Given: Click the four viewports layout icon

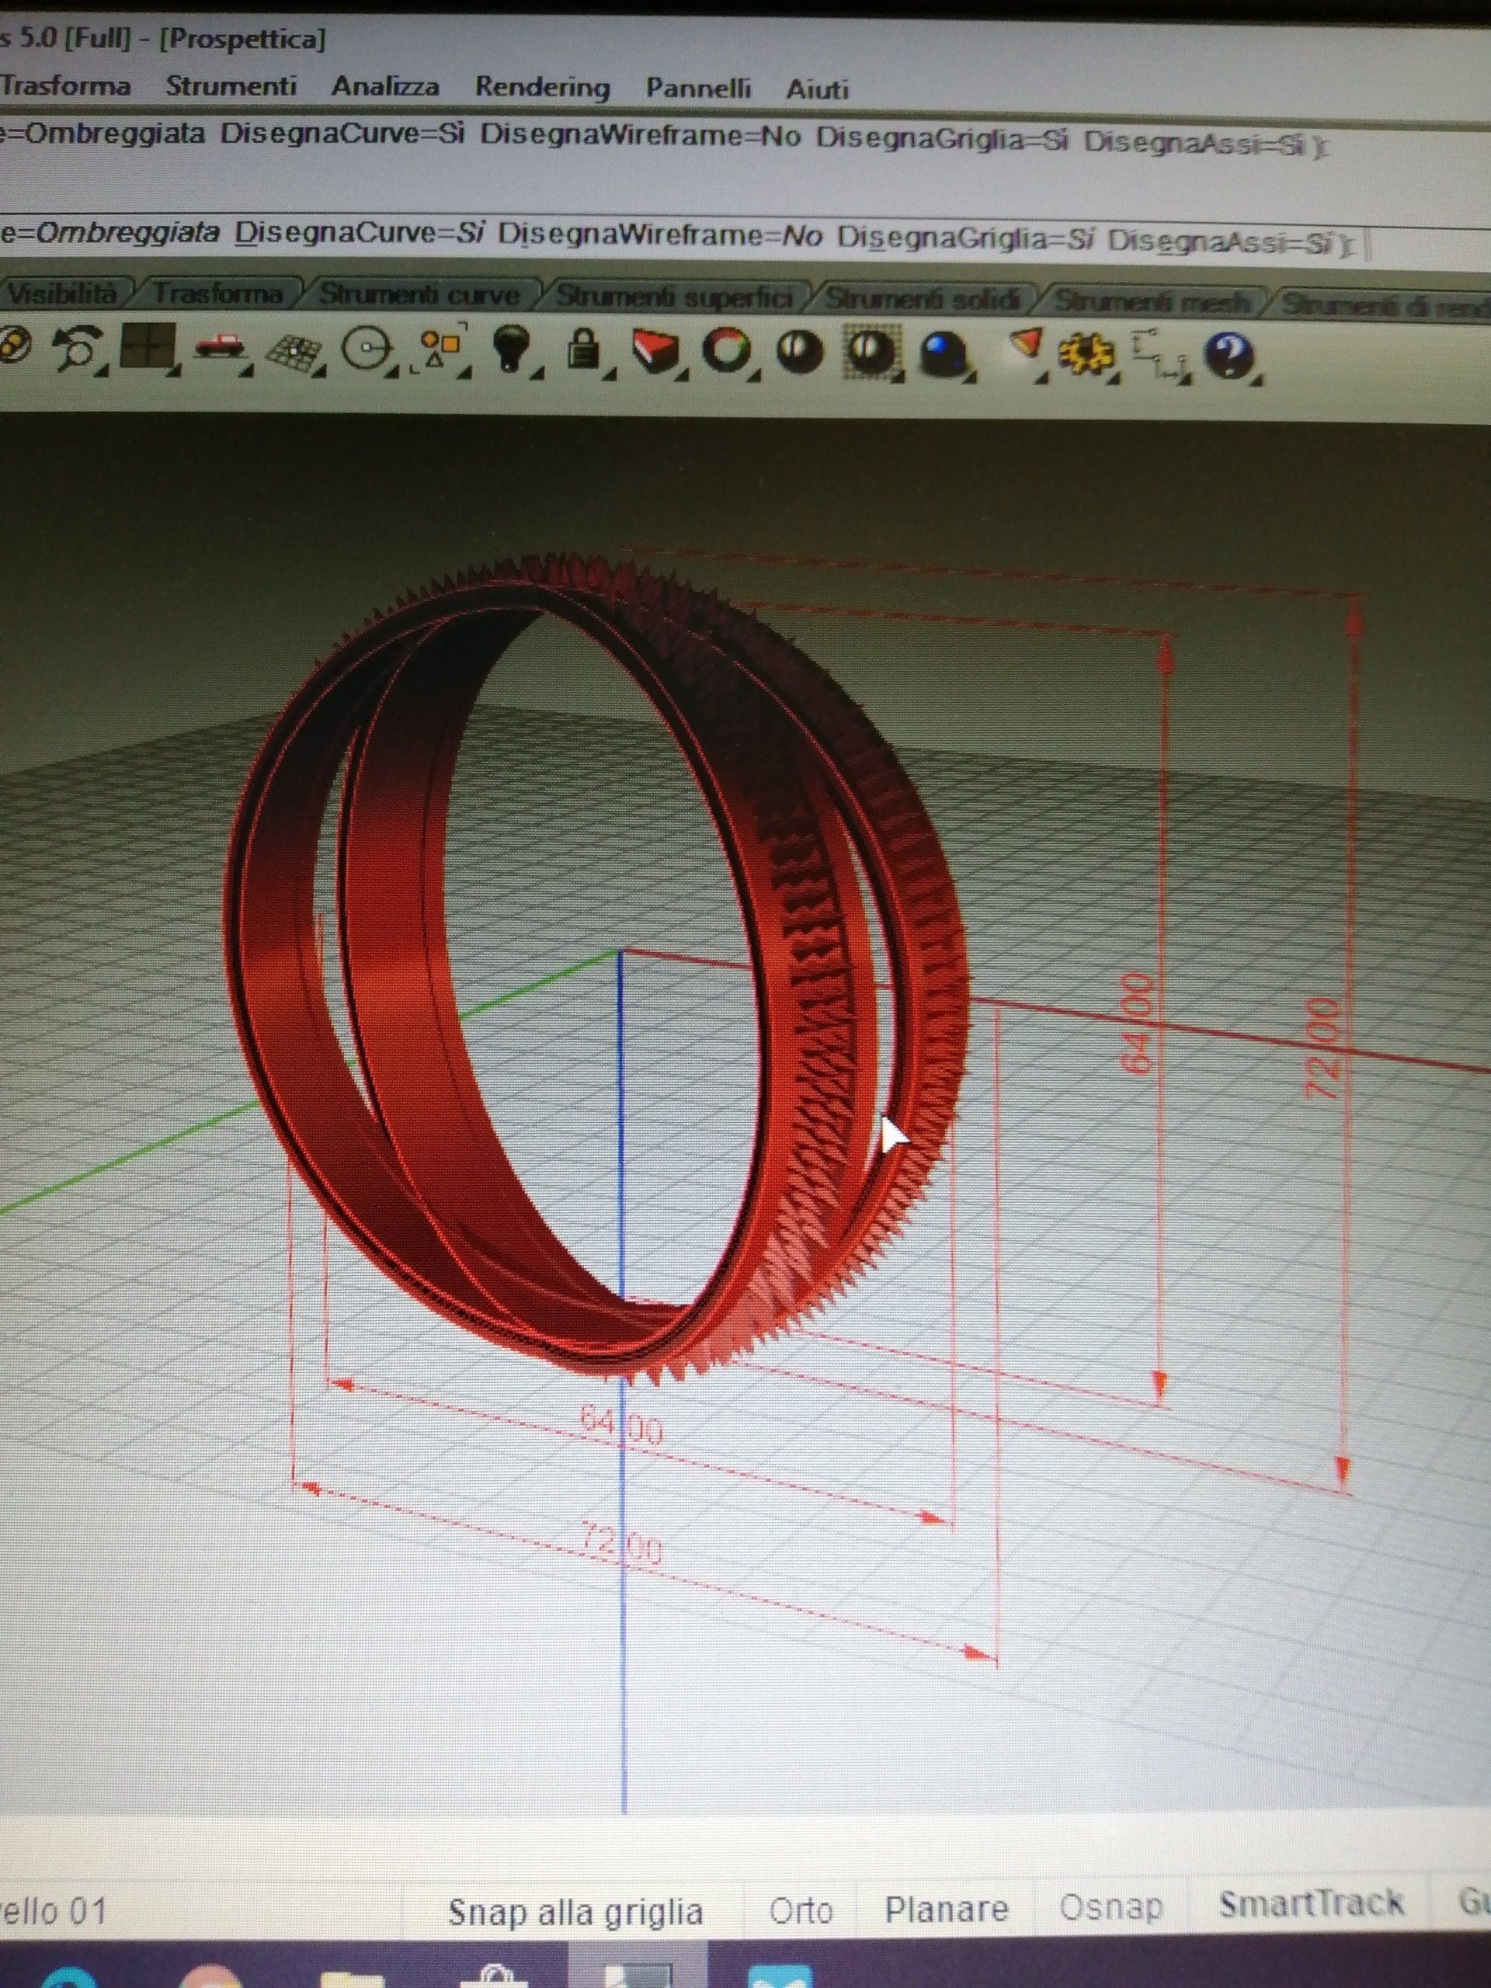Looking at the screenshot, I should 148,346.
